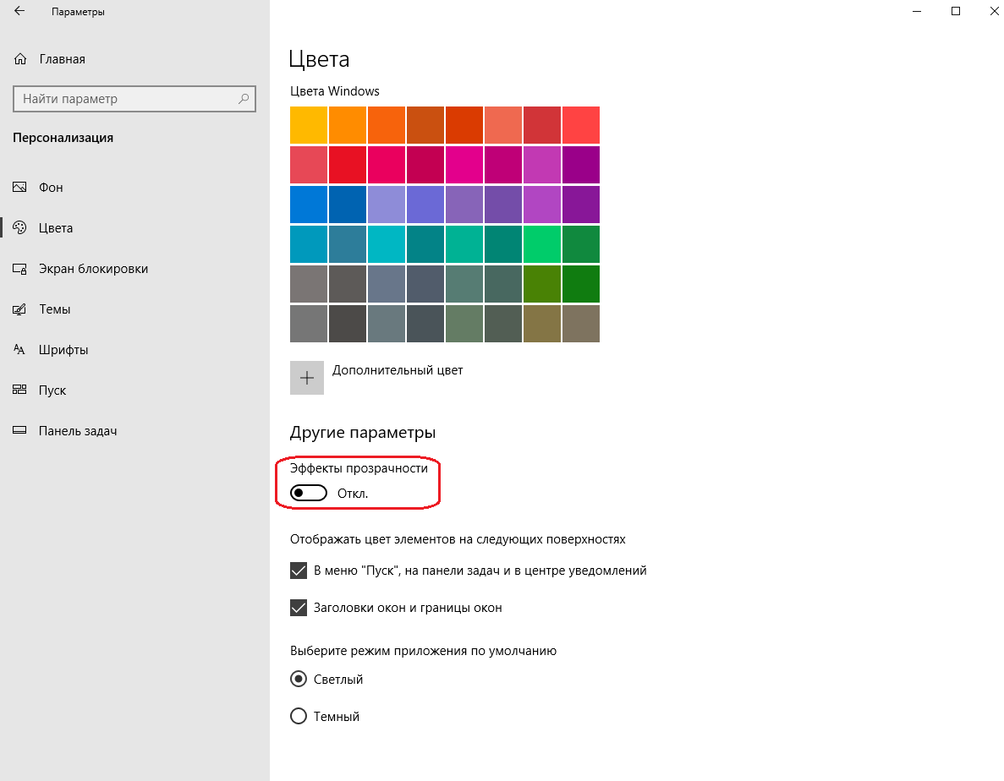Click Дополнительный цвет label

coord(398,370)
